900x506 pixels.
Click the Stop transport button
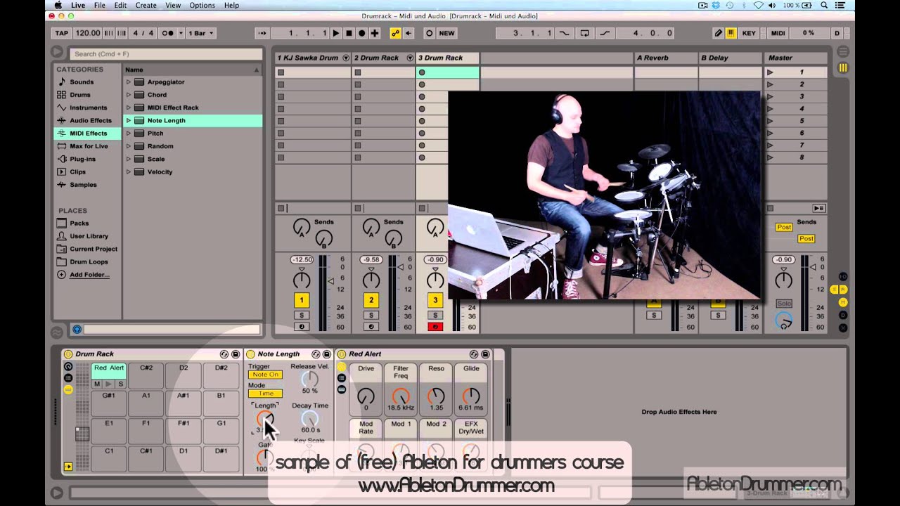click(x=349, y=33)
